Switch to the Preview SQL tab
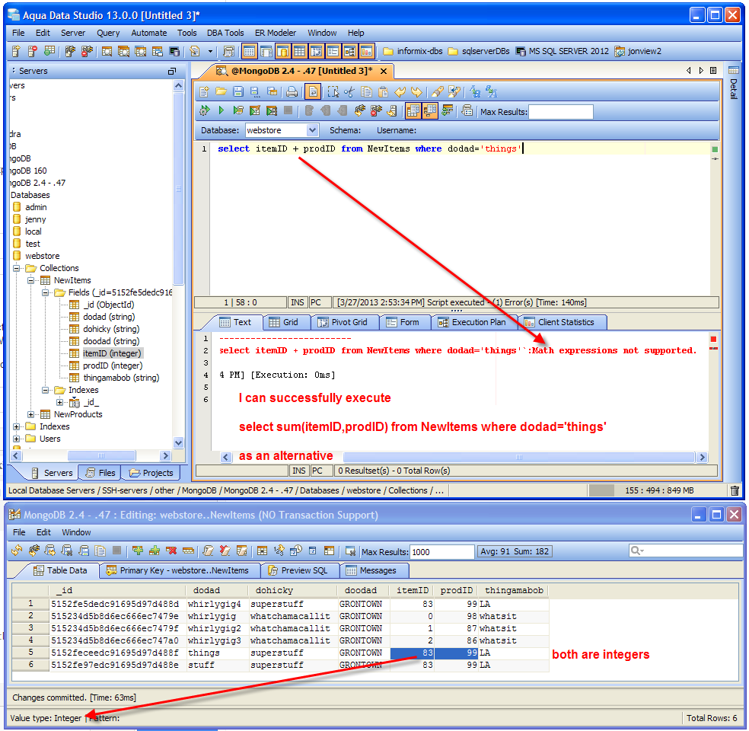The height and width of the screenshot is (731, 749). pos(299,570)
